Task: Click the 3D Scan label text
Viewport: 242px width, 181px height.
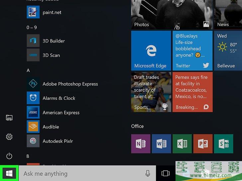Action: 51,55
